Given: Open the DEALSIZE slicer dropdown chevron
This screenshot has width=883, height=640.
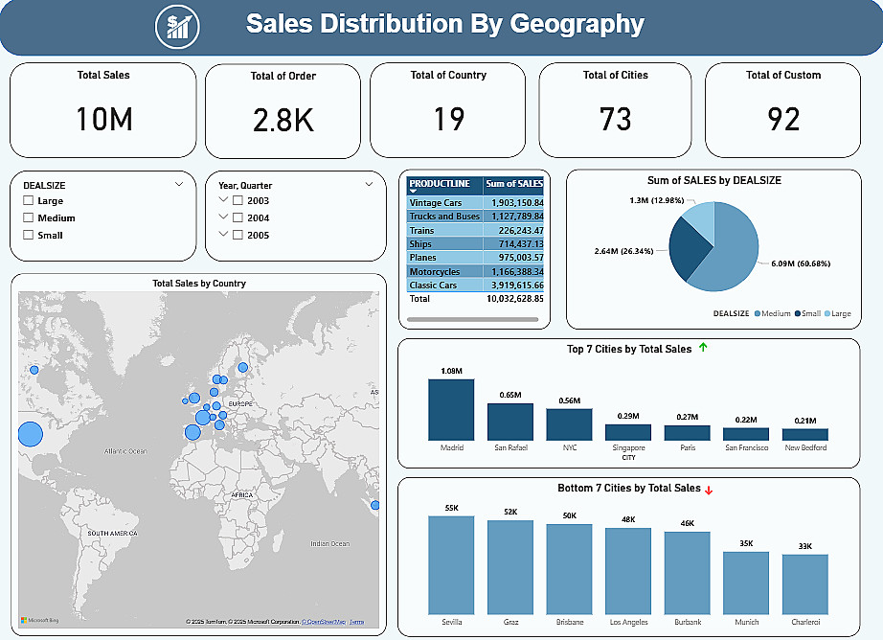Looking at the screenshot, I should [x=179, y=184].
